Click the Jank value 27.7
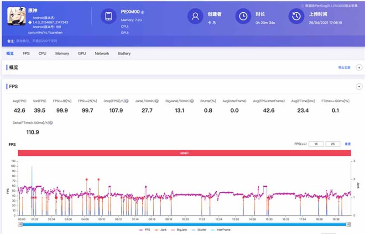Image resolution: width=365 pixels, height=234 pixels. (147, 110)
